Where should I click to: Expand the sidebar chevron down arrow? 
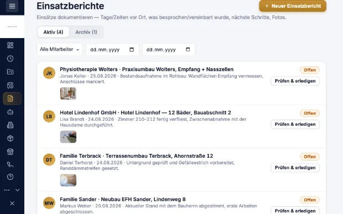click(18, 190)
